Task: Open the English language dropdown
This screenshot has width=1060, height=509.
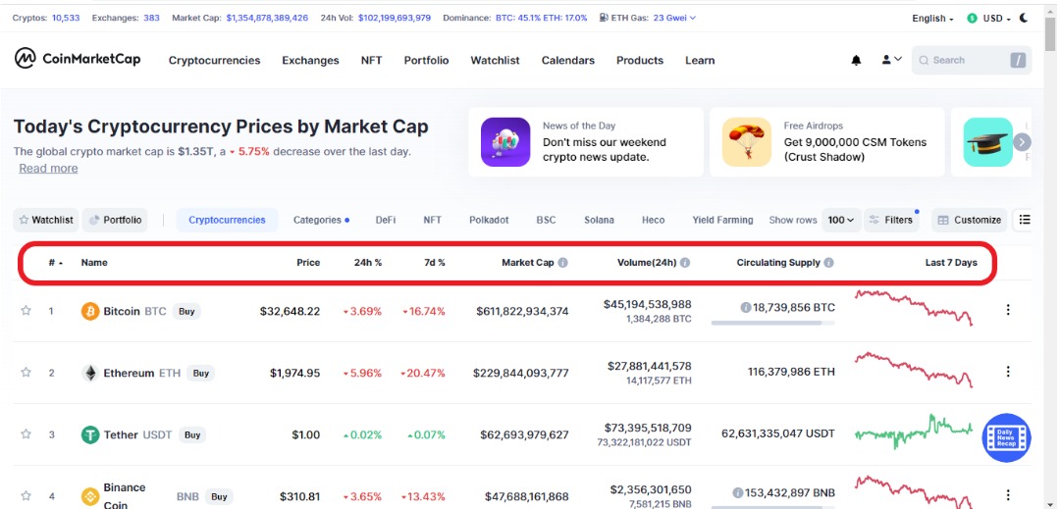Action: coord(933,19)
